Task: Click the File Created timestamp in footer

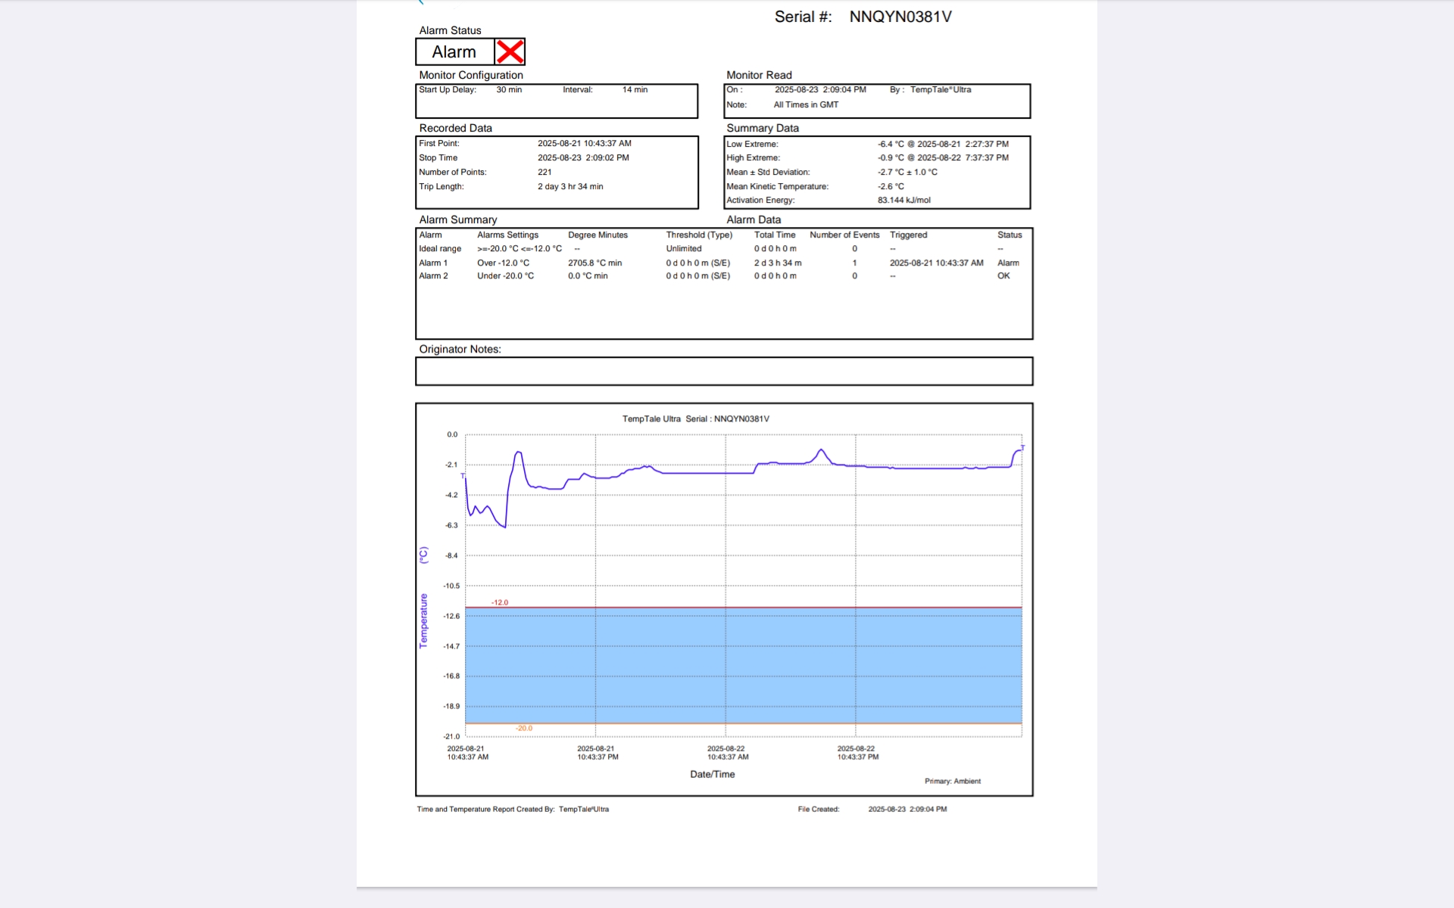Action: point(906,809)
